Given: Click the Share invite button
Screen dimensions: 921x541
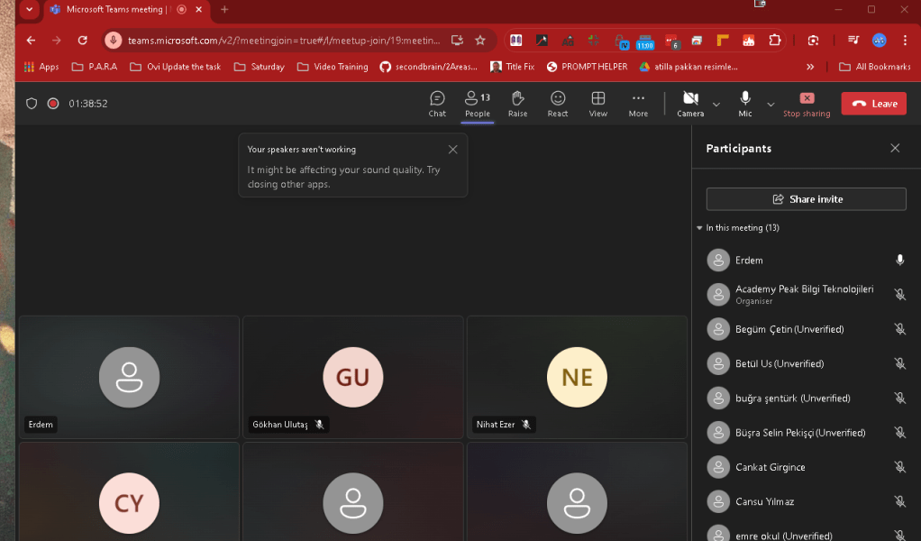Looking at the screenshot, I should point(806,199).
